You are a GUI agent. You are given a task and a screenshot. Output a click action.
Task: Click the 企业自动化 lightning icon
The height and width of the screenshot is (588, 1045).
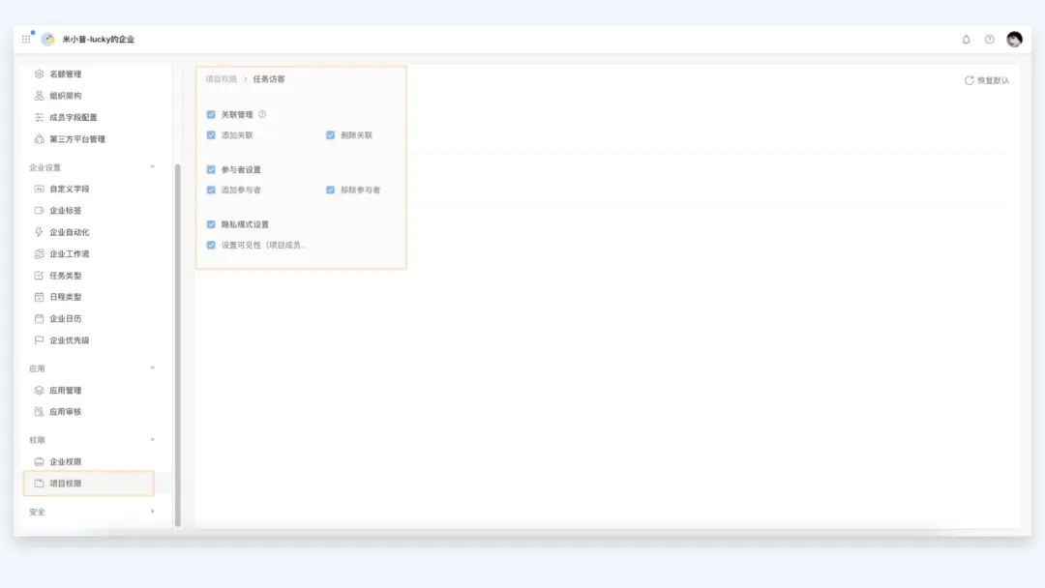point(40,232)
